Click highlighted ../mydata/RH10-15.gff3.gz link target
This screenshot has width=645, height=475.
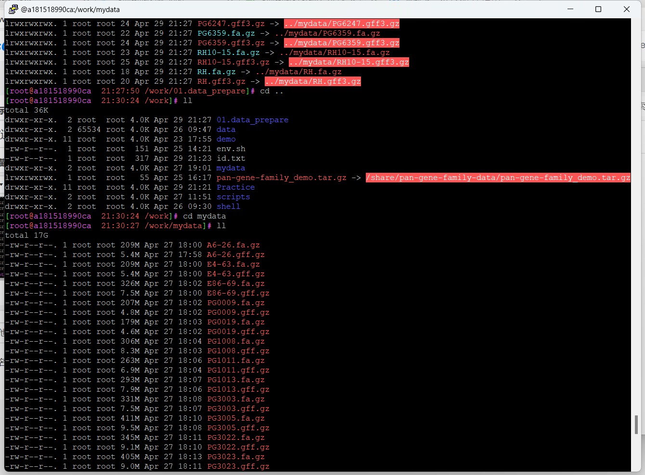(348, 62)
